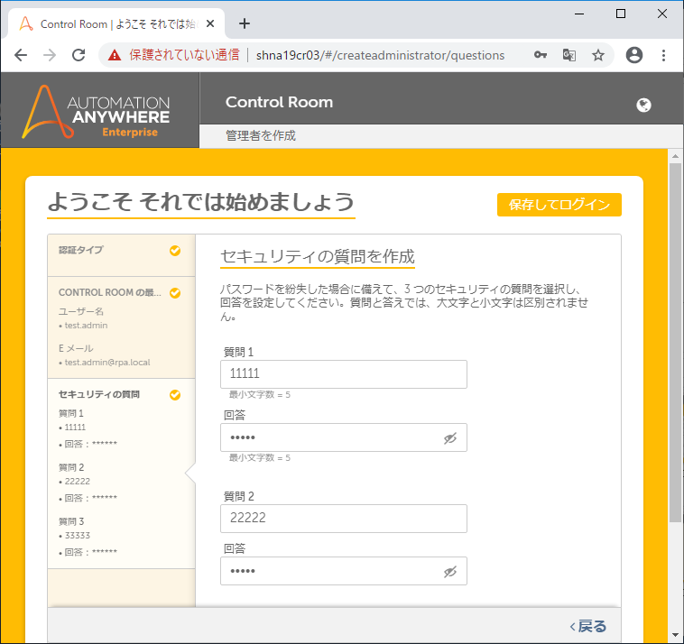The image size is (684, 644).
Task: Show the 質問 2 answer with eye icon
Action: click(x=450, y=571)
